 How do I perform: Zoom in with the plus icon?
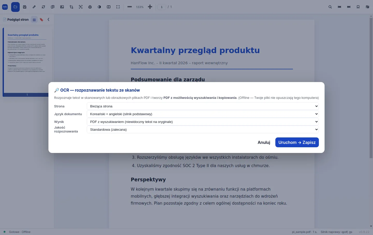point(150,7)
